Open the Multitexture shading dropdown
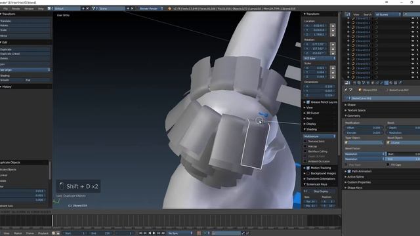420x236 pixels. (320, 136)
